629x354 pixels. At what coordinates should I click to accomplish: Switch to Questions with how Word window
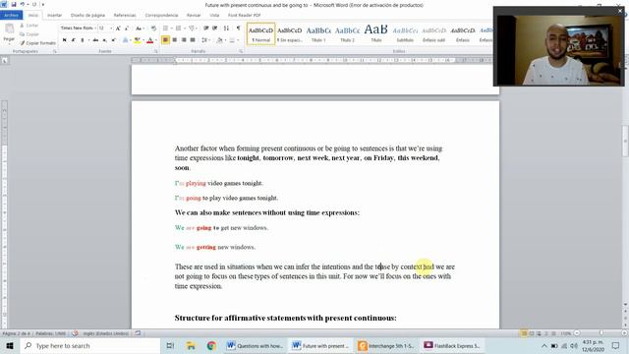[255, 345]
